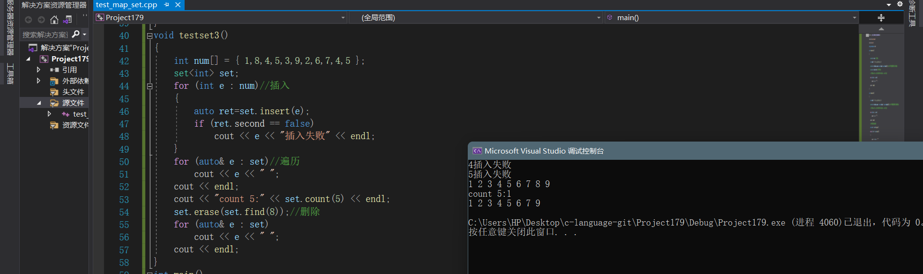The image size is (923, 274).
Task: Open the document tab list dropdown arrow
Action: 889,5
